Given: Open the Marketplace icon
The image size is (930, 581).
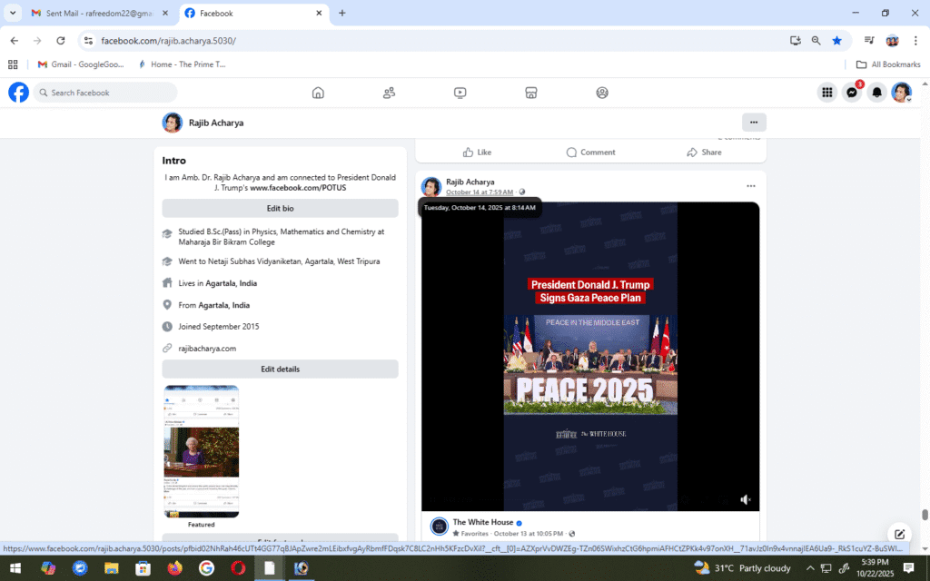Looking at the screenshot, I should coord(531,93).
